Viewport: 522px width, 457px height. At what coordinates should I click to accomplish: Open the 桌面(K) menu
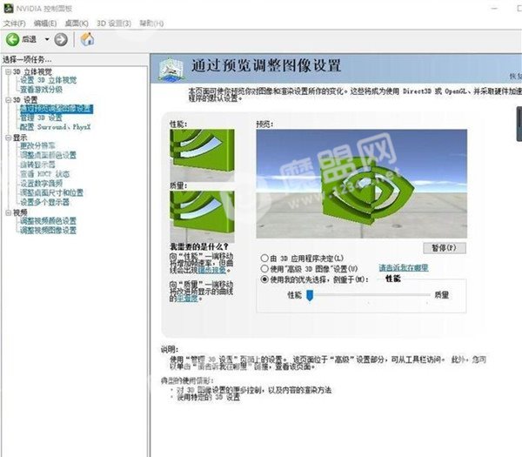[x=77, y=24]
